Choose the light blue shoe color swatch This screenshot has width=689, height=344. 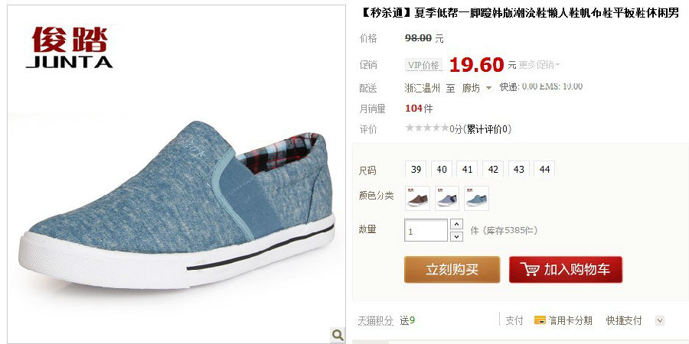coord(476,198)
